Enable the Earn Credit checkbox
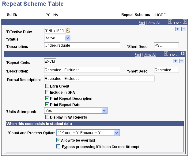The height and width of the screenshot is (157, 189). pyautogui.click(x=47, y=86)
